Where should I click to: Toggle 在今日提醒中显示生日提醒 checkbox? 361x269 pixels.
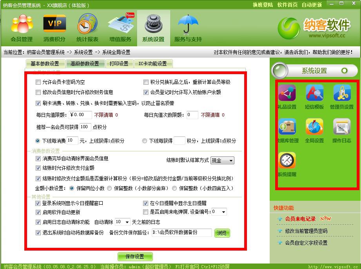(x=146, y=204)
